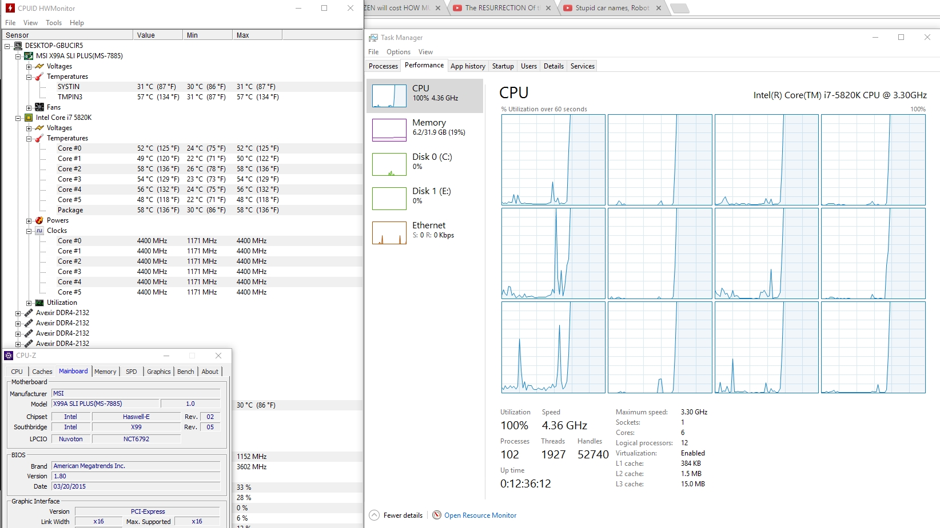Switch to the Startup tab in Task Manager
Viewport: 940px width, 528px height.
(x=503, y=66)
